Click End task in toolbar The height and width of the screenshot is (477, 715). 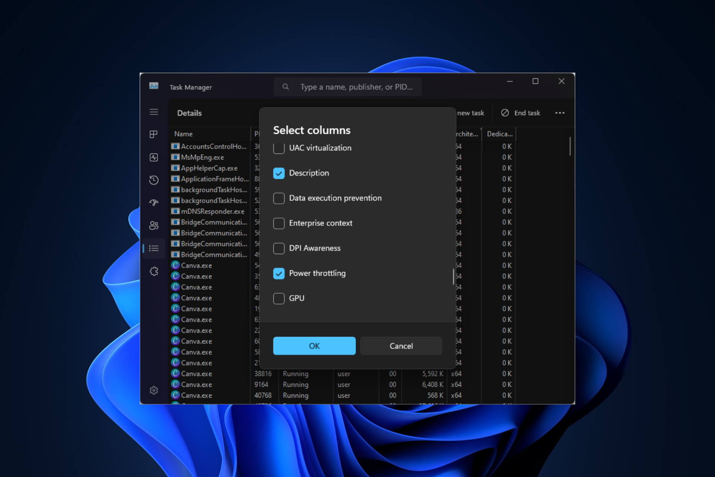click(x=521, y=113)
